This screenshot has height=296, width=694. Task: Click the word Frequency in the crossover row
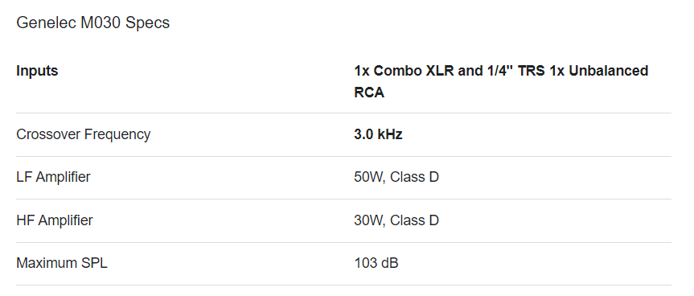point(117,134)
